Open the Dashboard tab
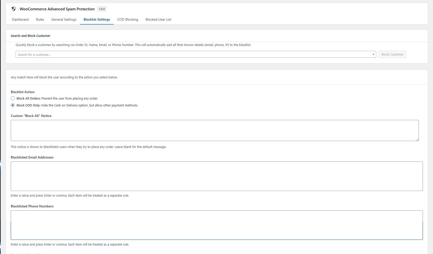This screenshot has height=254, width=433. [20, 19]
